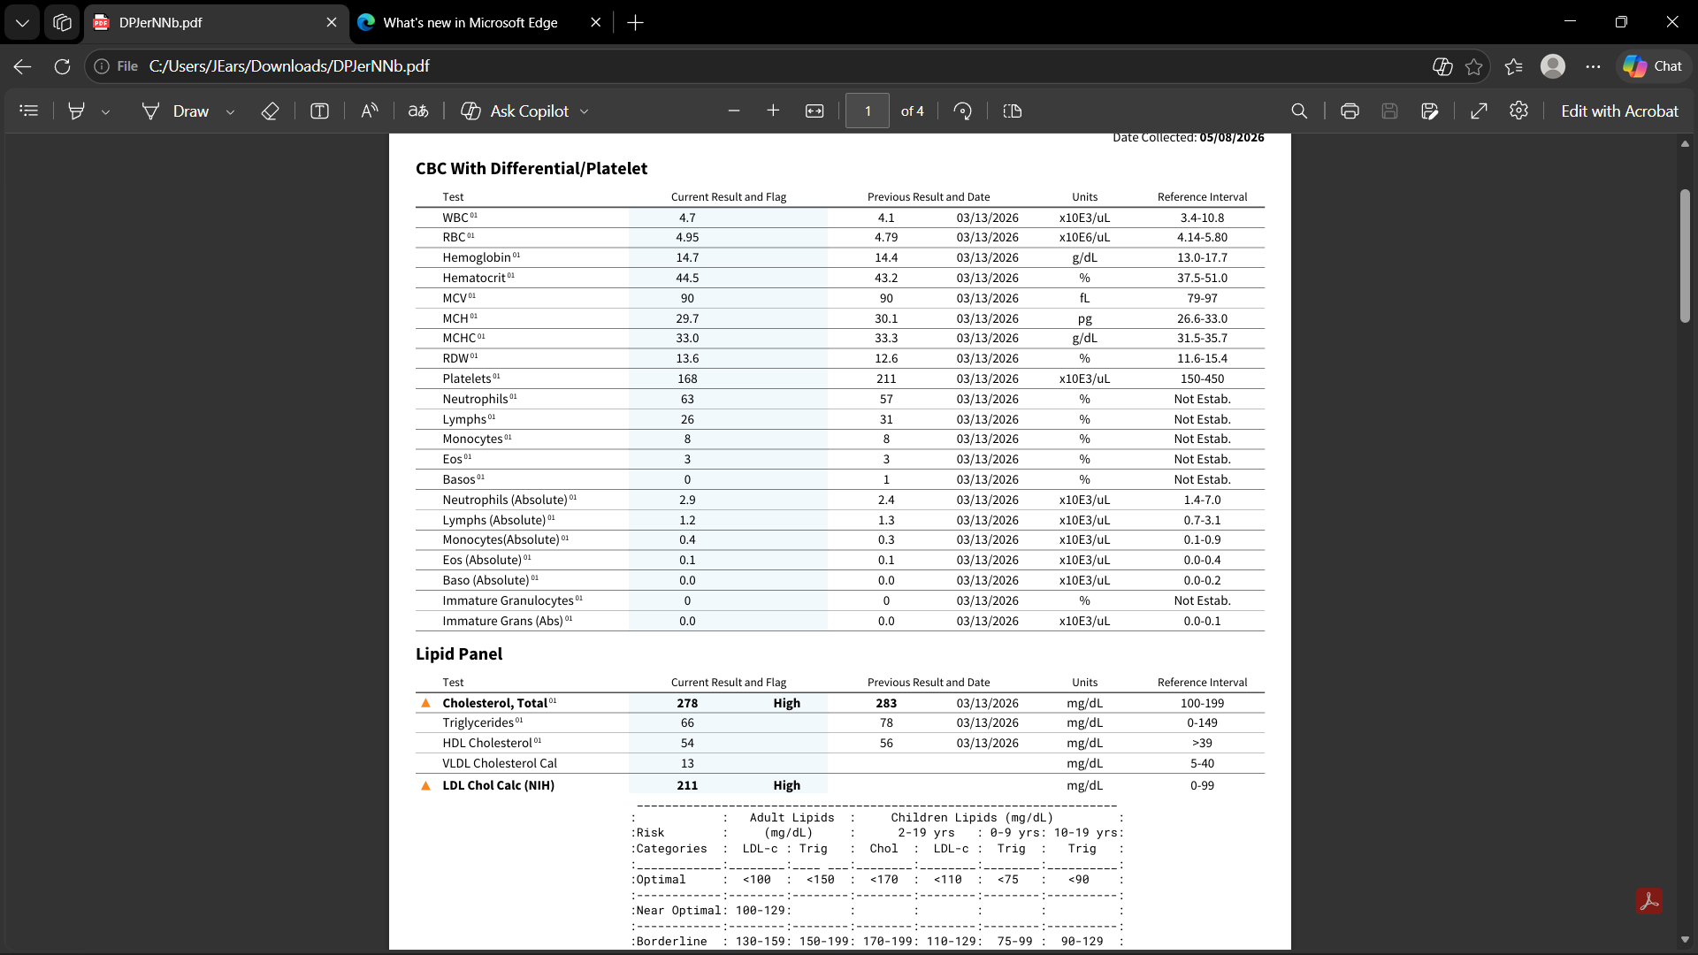Open the table of contents sidebar

29,111
